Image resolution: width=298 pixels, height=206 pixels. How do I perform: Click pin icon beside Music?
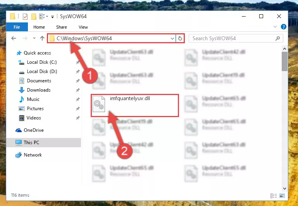(78, 99)
